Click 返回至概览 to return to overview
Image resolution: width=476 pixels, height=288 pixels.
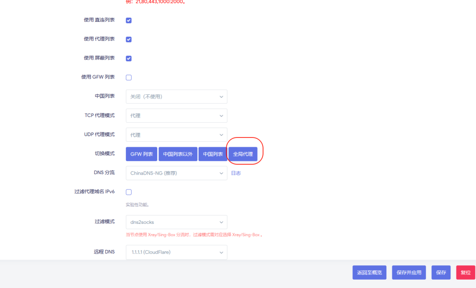click(369, 272)
